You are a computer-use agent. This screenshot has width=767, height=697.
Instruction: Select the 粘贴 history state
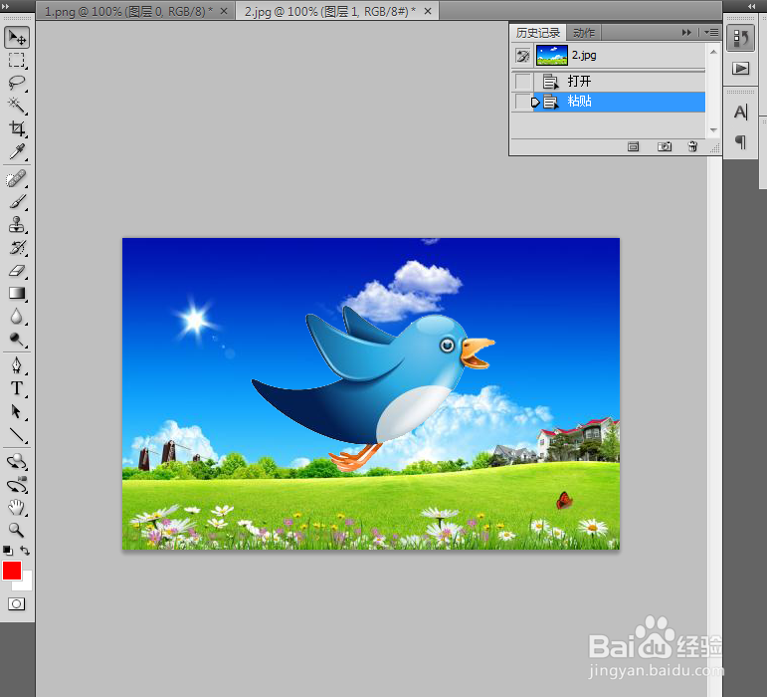tap(619, 102)
